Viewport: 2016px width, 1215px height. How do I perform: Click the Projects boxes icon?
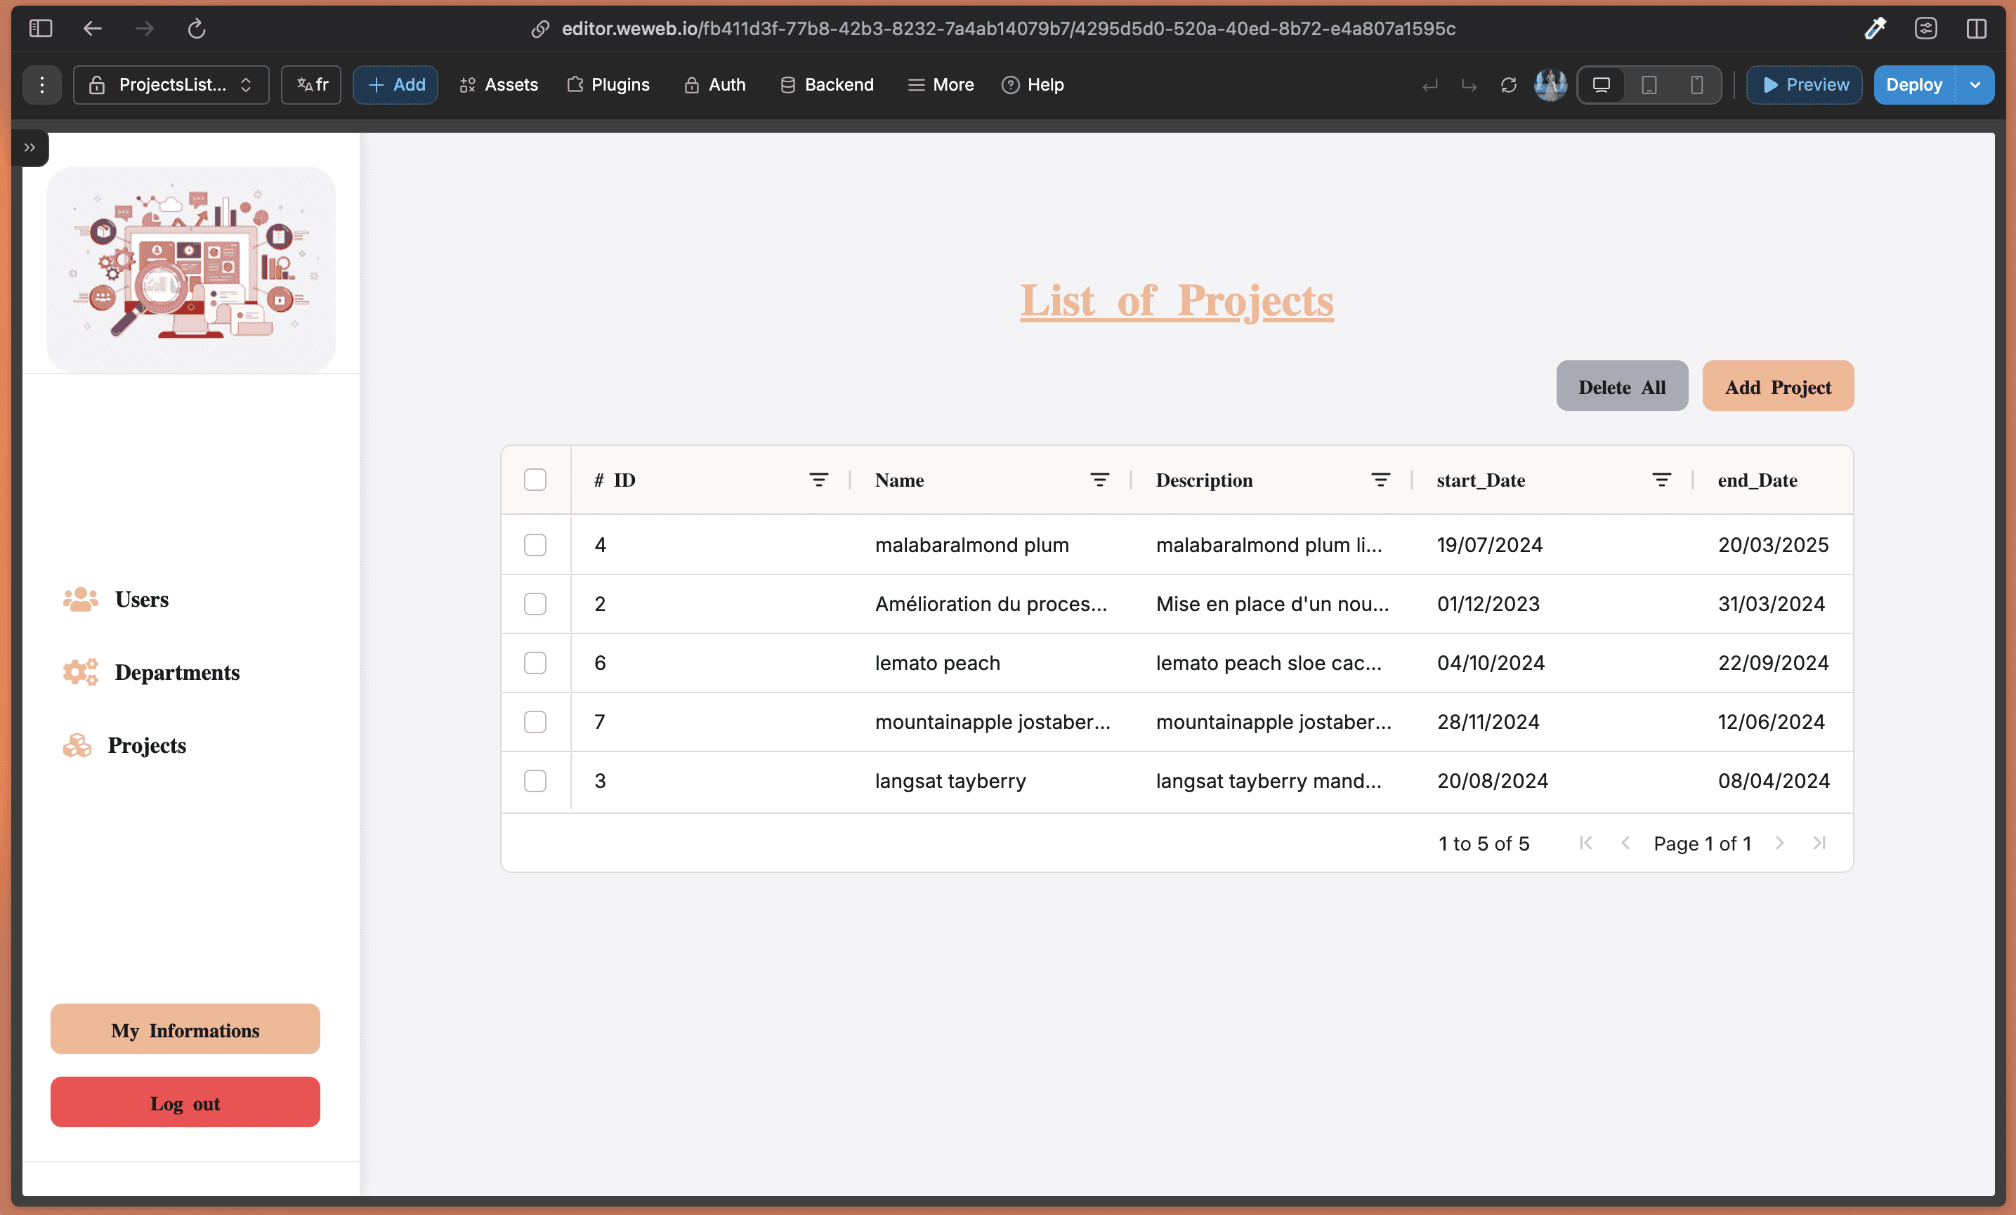[77, 744]
